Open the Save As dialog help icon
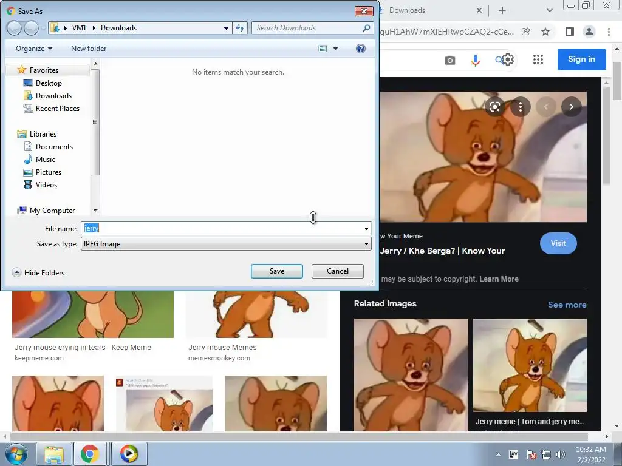 (x=361, y=49)
